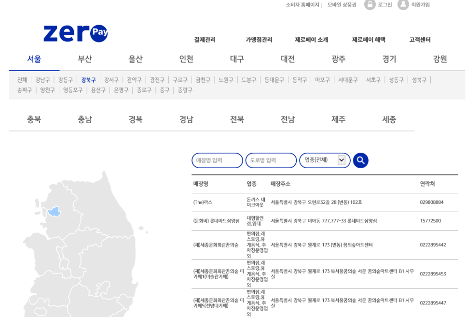Click the (The)까스 store name
Image resolution: width=466 pixels, height=317 pixels.
[x=203, y=202]
